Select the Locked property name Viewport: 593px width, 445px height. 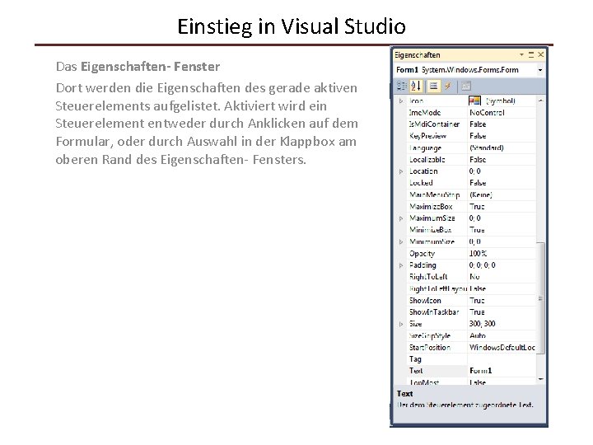pyautogui.click(x=421, y=183)
